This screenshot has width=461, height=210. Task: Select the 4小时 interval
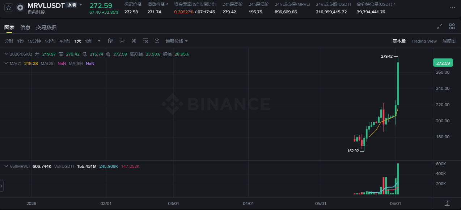click(x=65, y=41)
